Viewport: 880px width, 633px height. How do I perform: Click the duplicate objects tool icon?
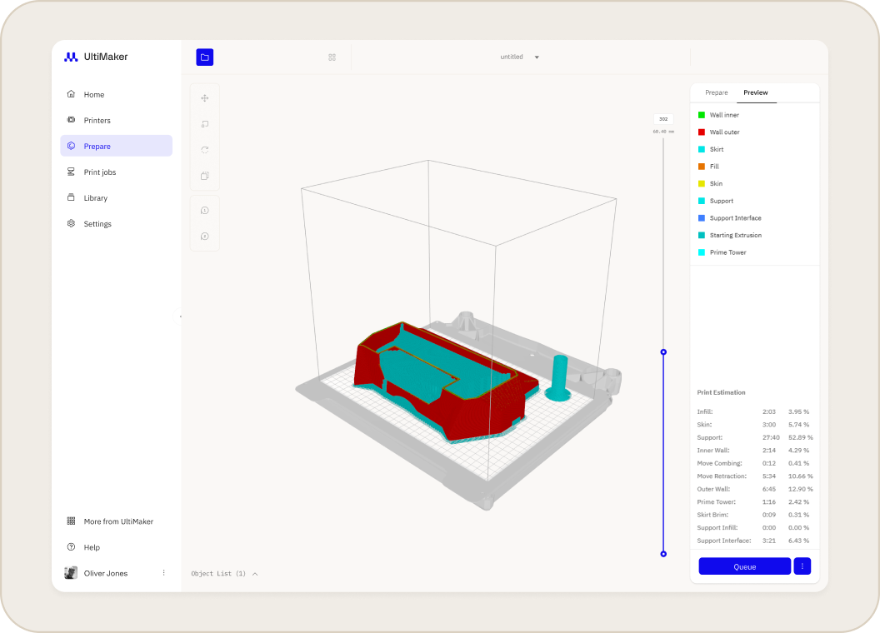pos(205,176)
